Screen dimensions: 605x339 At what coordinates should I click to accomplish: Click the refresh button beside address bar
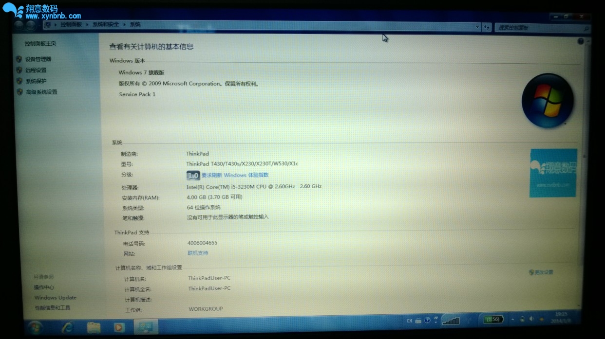486,28
